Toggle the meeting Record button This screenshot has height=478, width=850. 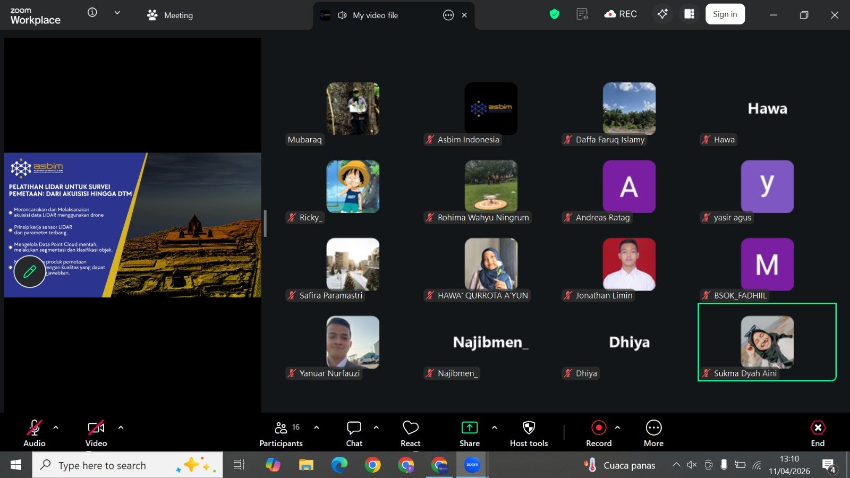[599, 433]
